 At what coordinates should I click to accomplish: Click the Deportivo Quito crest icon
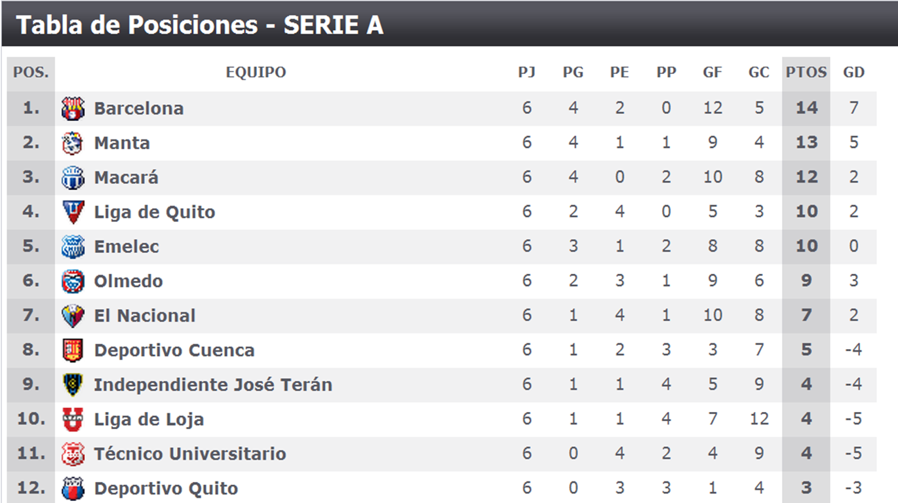pyautogui.click(x=73, y=489)
